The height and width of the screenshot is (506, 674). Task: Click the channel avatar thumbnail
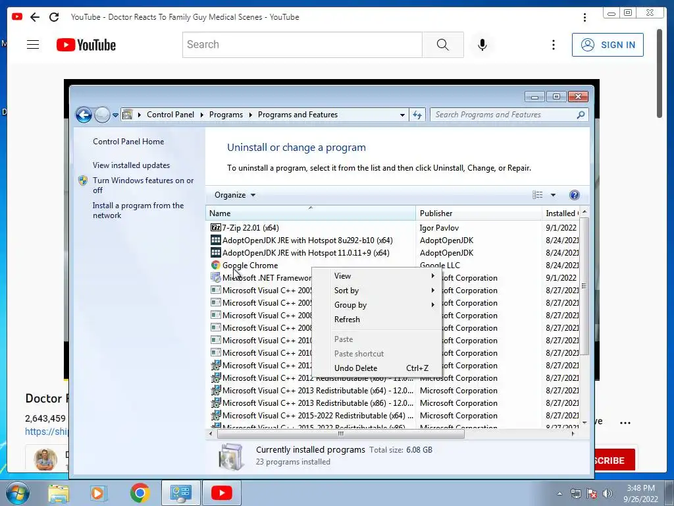point(45,459)
